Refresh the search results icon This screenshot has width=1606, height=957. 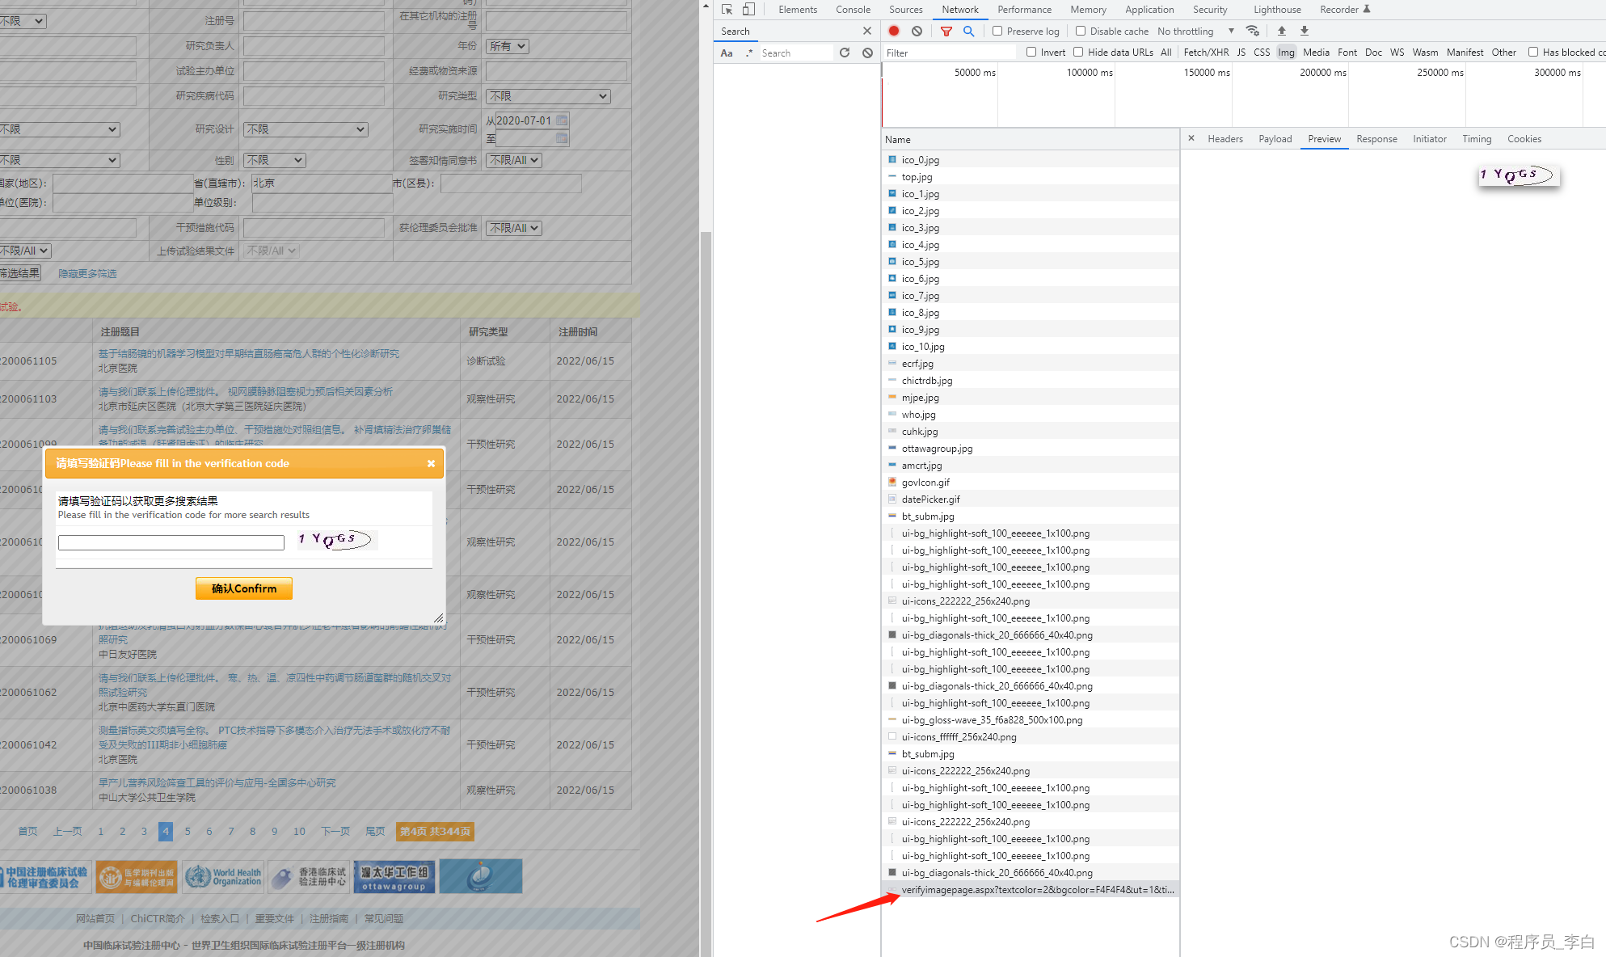pos(845,53)
